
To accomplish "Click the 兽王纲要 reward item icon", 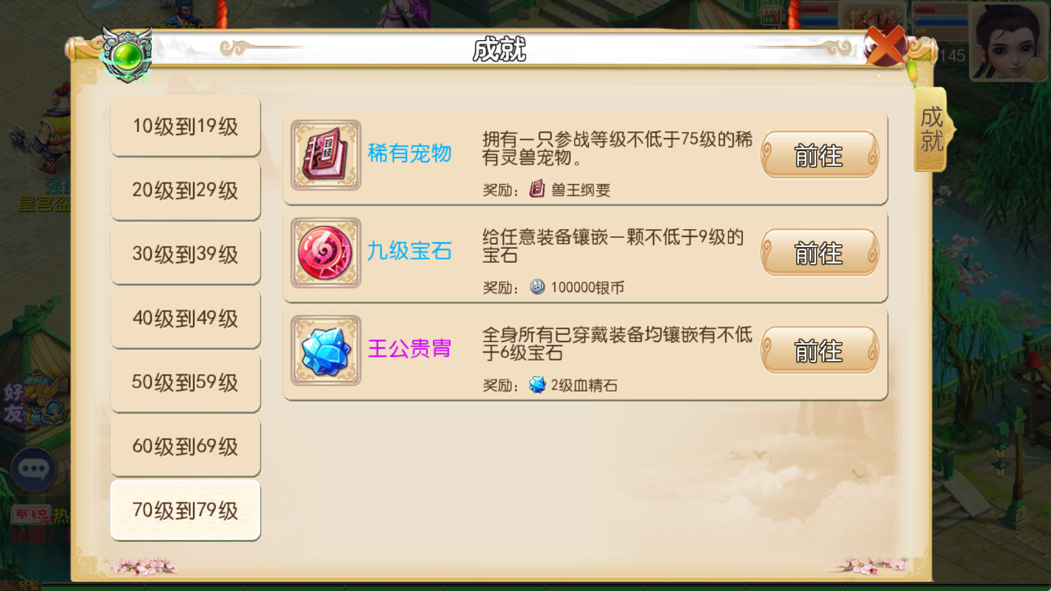I will [x=537, y=189].
